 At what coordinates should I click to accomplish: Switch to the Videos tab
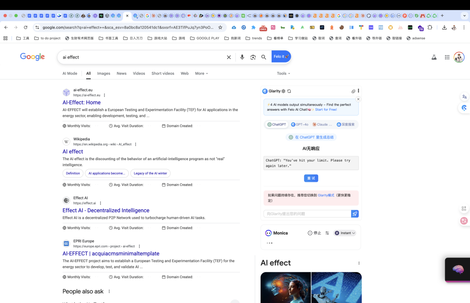[139, 73]
